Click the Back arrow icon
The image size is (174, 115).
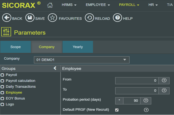7,18
